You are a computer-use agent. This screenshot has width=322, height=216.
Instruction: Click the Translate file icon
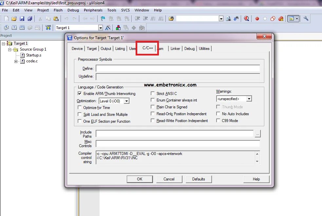click(6, 28)
